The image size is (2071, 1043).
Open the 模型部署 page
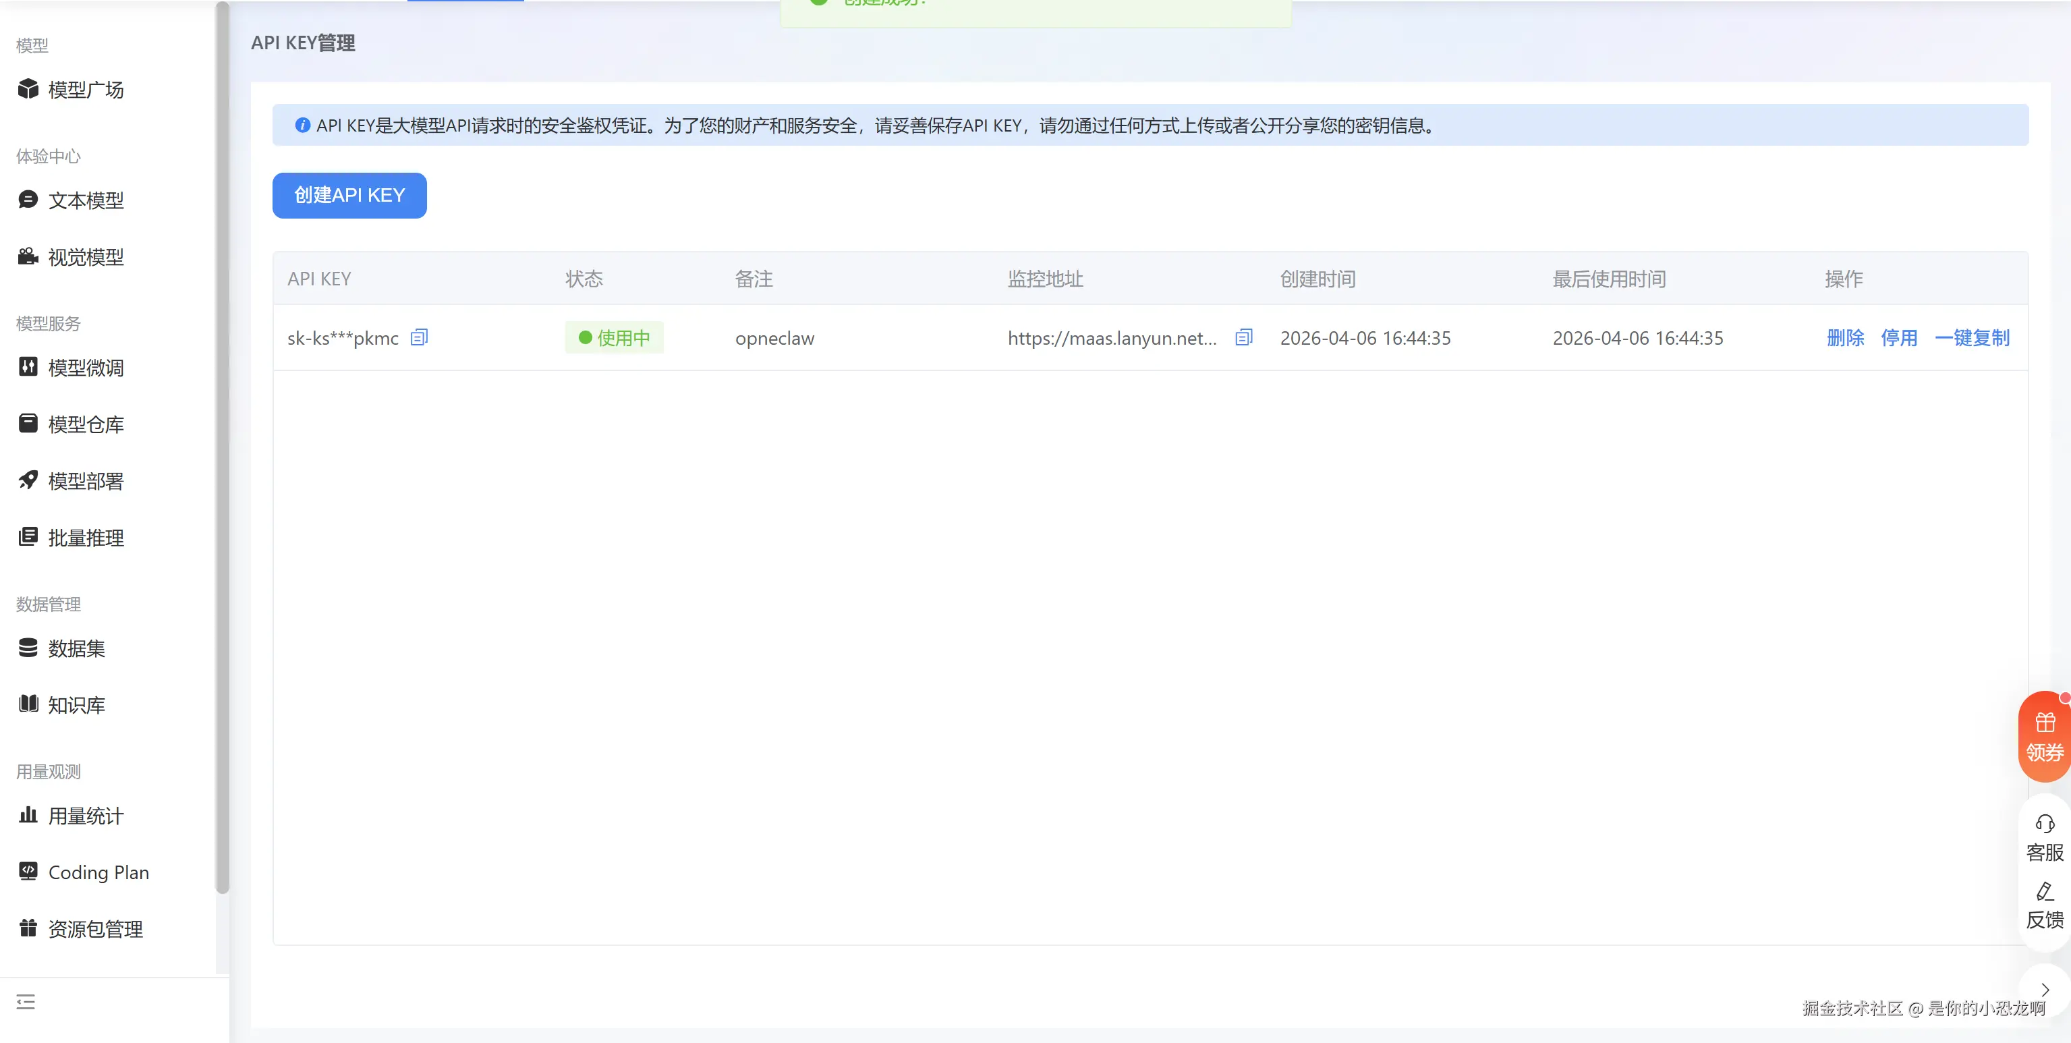pos(85,481)
